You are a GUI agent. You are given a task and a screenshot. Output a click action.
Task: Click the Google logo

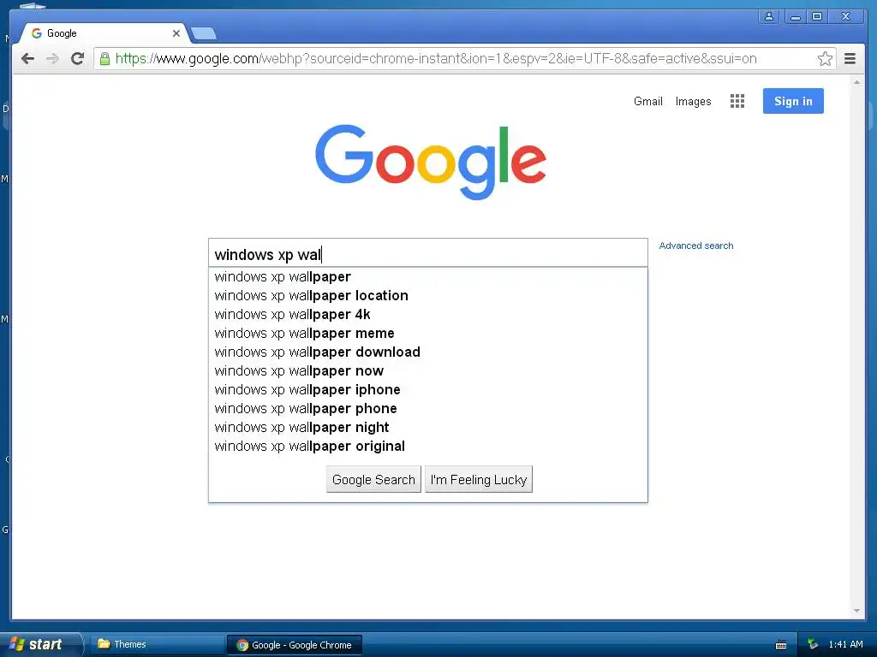click(x=431, y=162)
